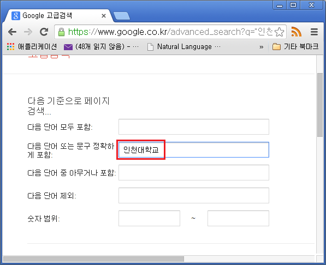
Task: Open the mail bookmark with 48 unread
Action: [x=101, y=47]
